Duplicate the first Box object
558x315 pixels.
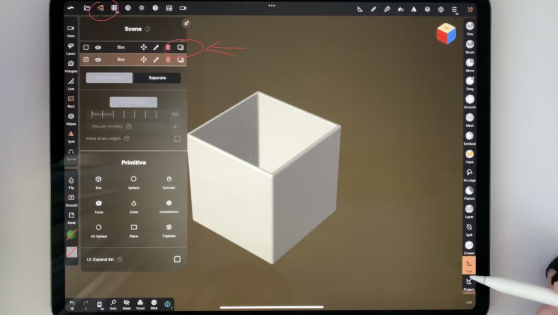click(x=180, y=47)
